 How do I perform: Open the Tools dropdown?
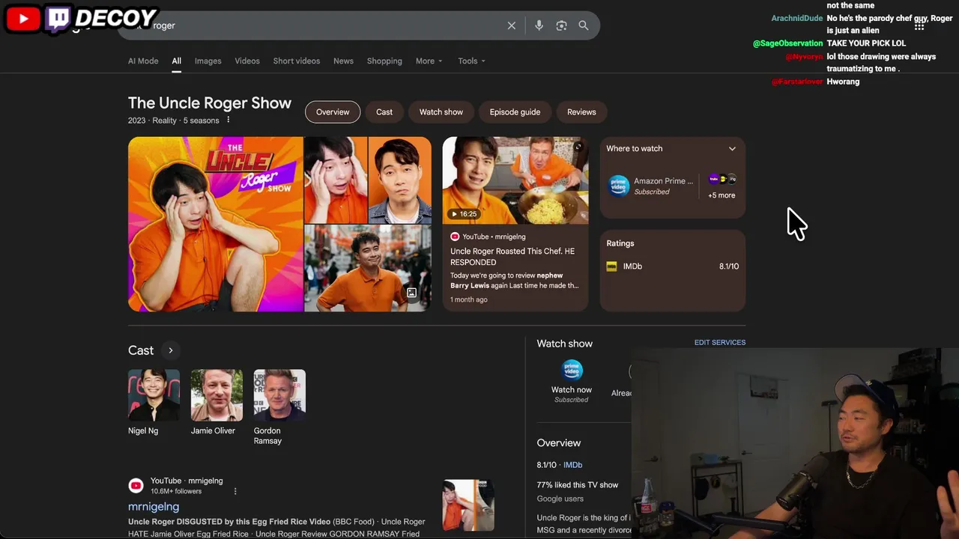click(472, 61)
